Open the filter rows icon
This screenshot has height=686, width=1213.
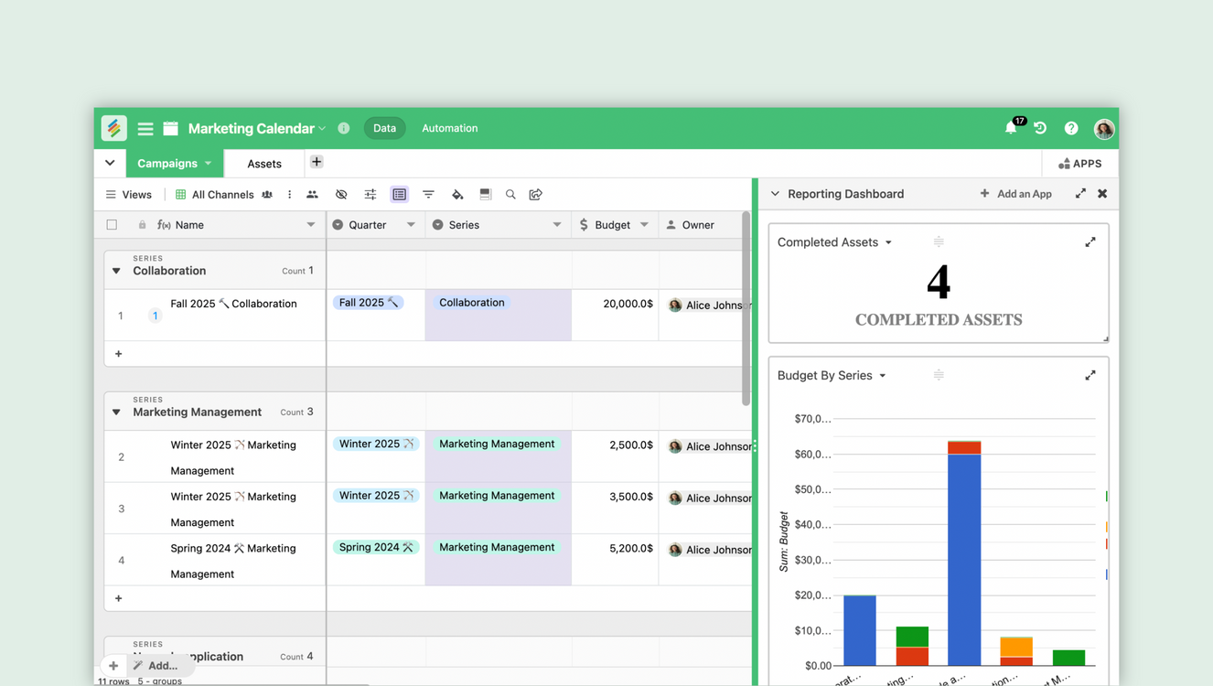tap(428, 195)
